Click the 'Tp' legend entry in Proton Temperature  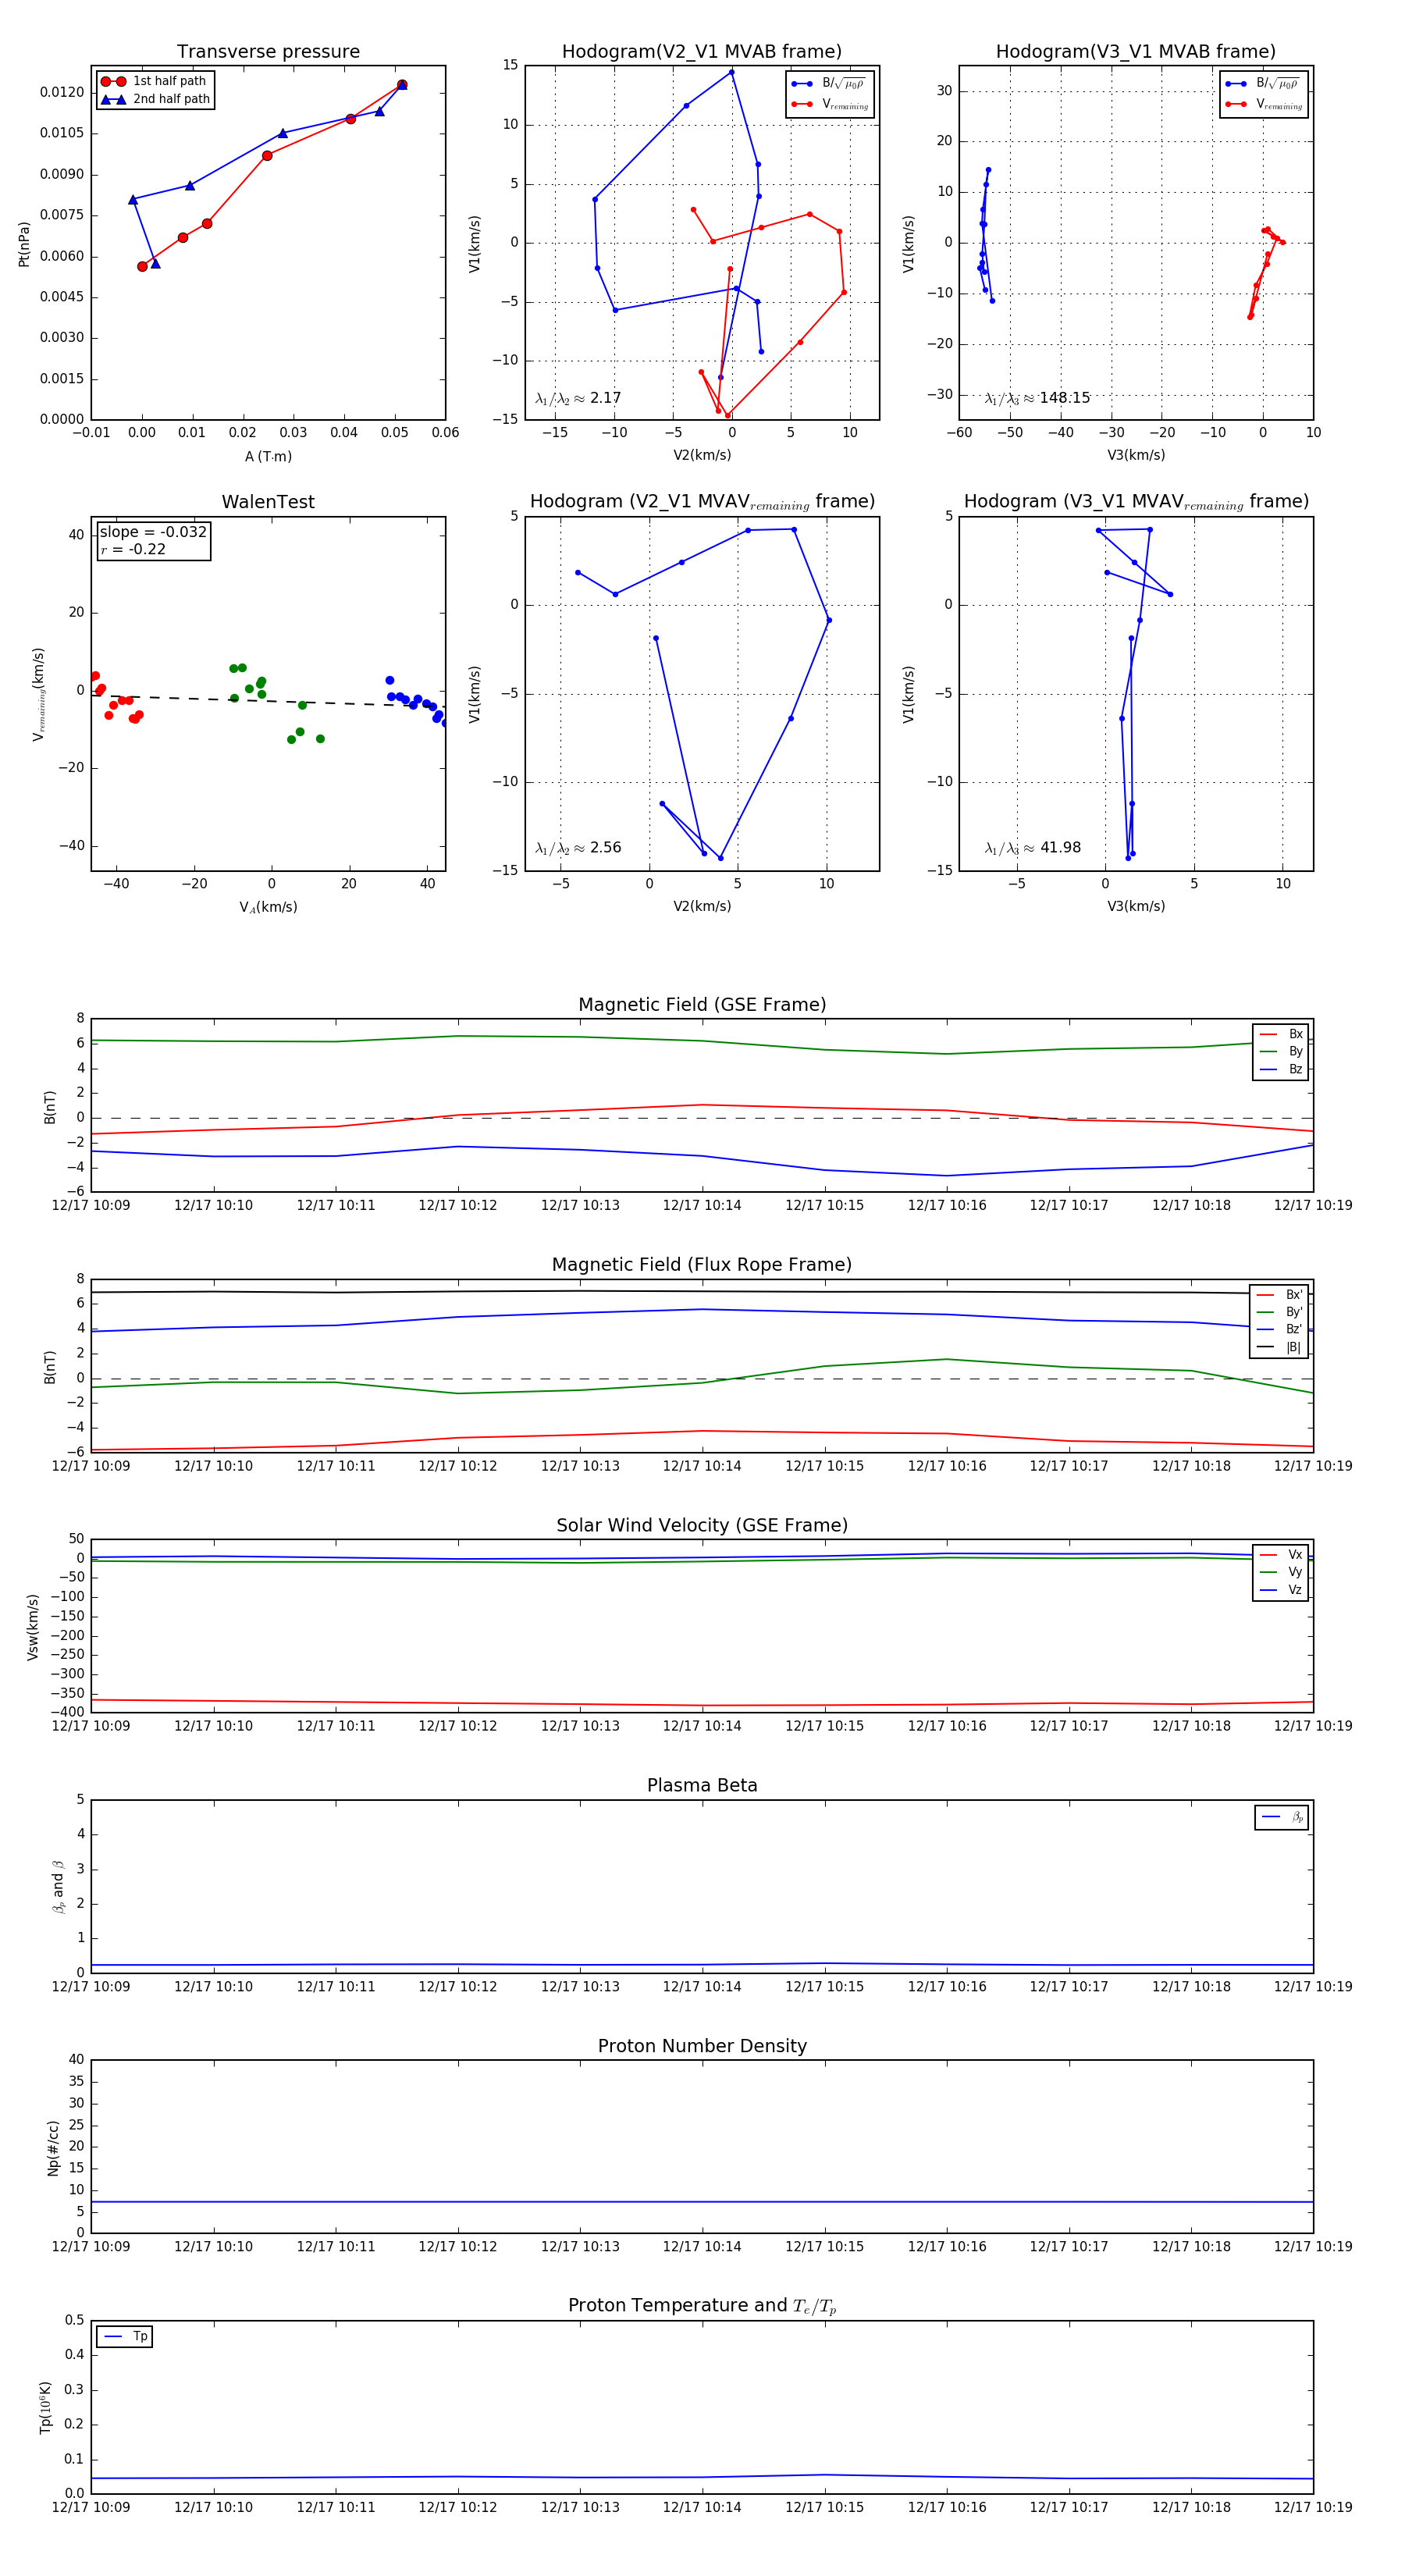(x=125, y=2337)
